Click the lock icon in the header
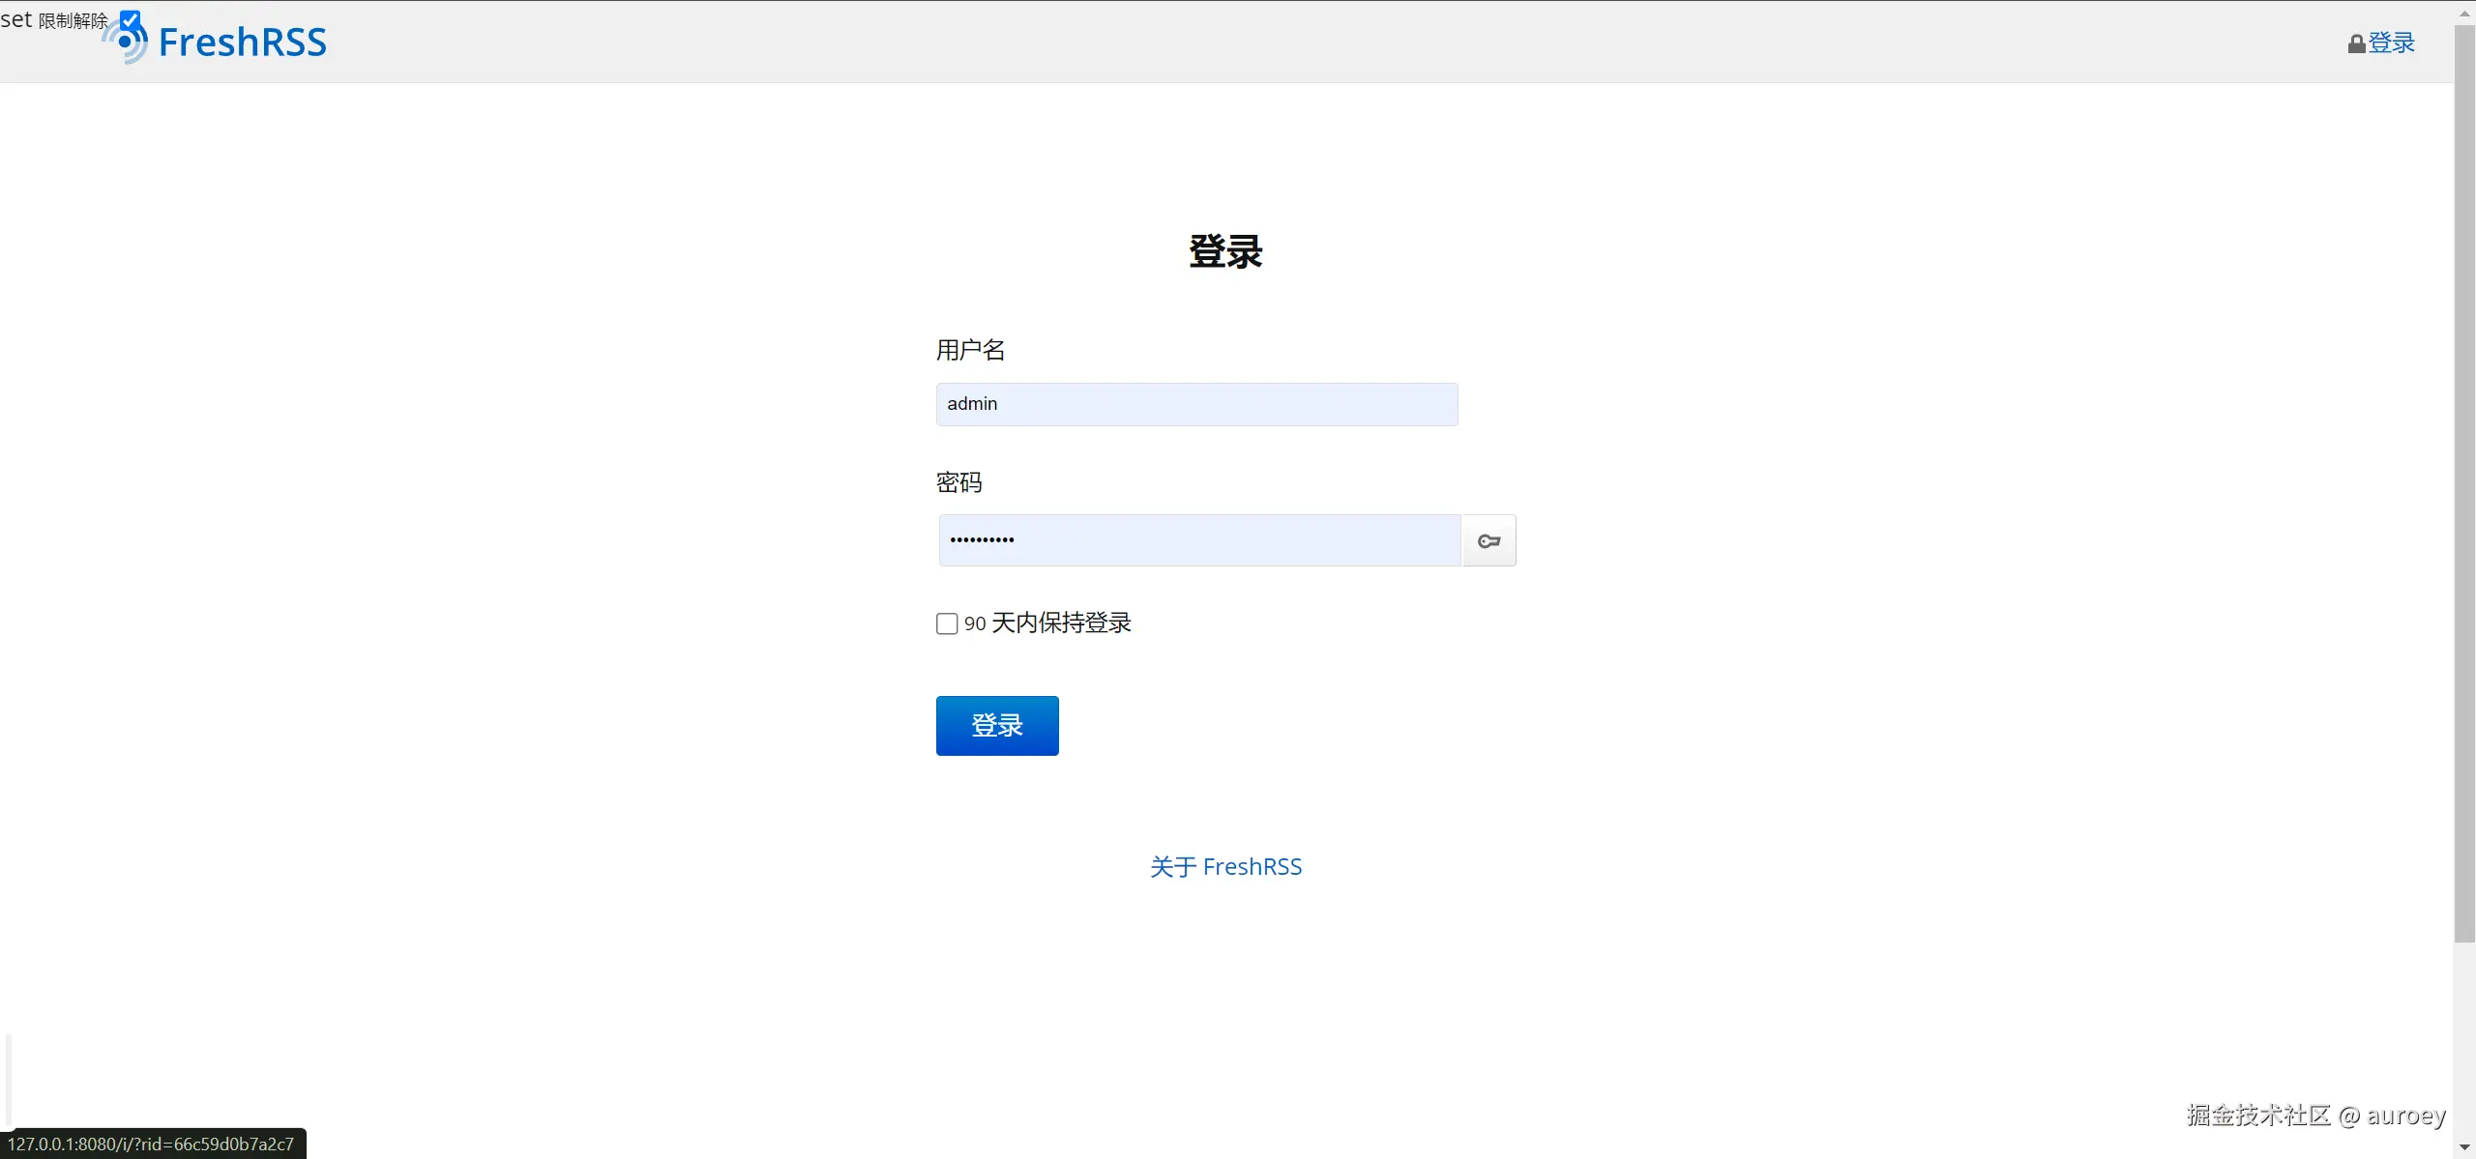Viewport: 2476px width, 1159px height. pyautogui.click(x=2356, y=43)
